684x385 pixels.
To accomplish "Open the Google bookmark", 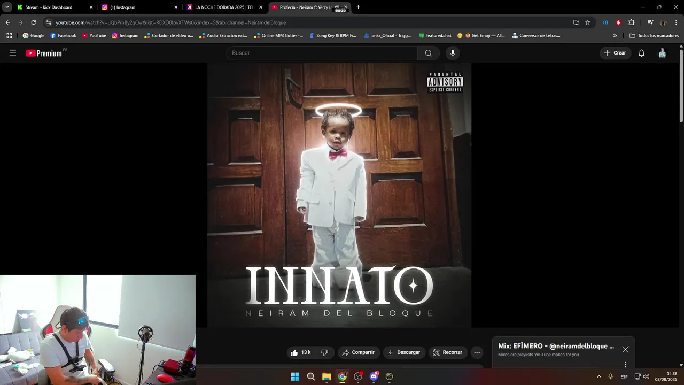I will tap(34, 36).
